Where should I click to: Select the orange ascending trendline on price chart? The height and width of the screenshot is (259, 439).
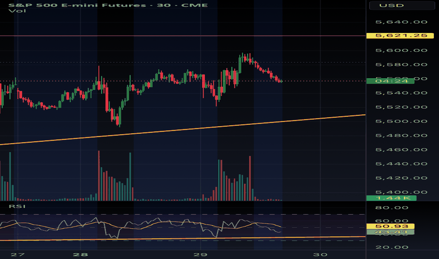tap(183, 129)
